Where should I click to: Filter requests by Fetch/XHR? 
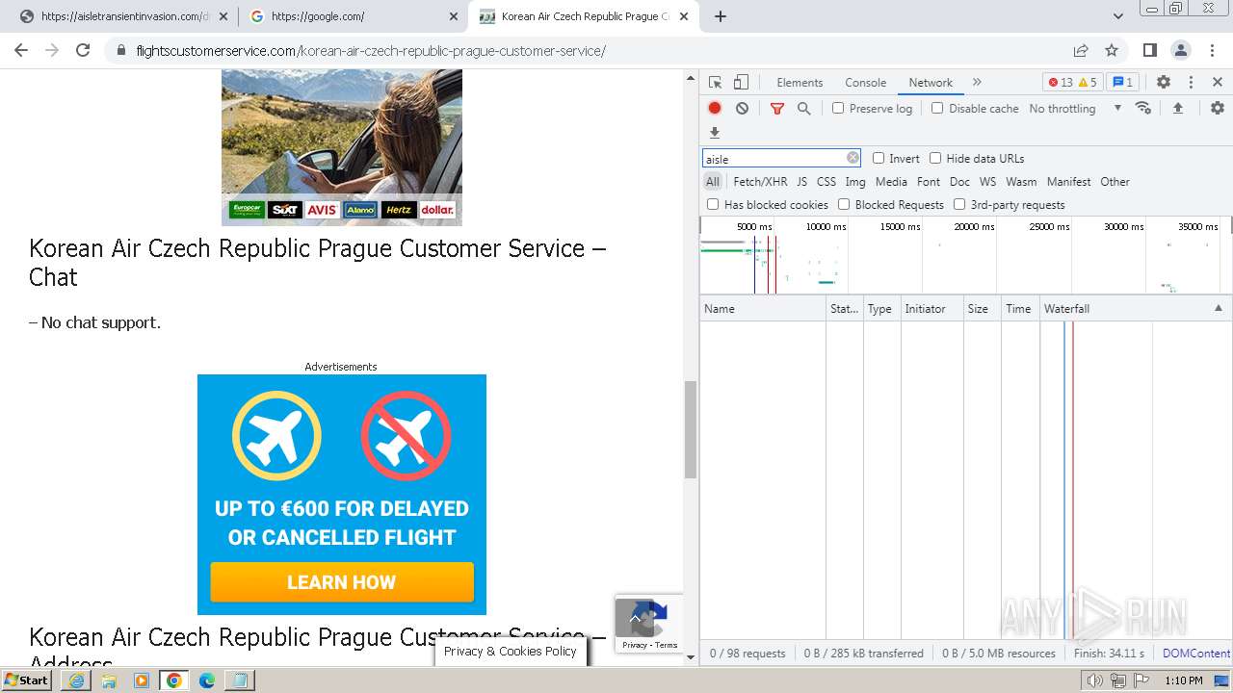pos(760,181)
